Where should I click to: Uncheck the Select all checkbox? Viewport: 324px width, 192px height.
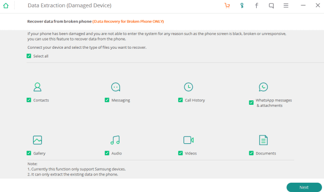tap(29, 56)
